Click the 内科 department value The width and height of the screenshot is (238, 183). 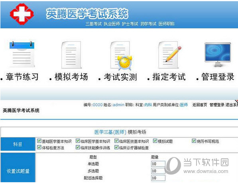point(148,105)
